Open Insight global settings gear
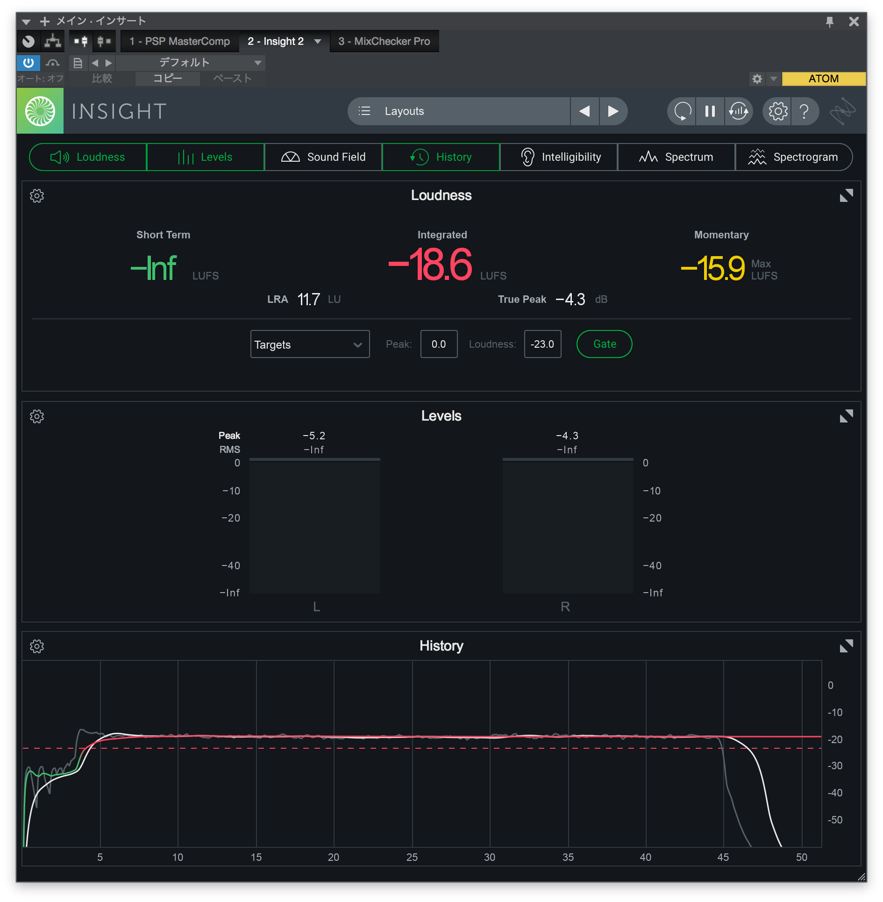Viewport: 883px width, 902px height. point(777,111)
